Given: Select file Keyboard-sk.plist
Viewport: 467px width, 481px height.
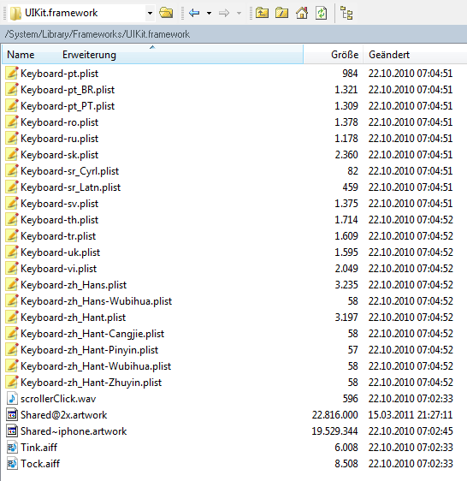Looking at the screenshot, I should [60, 155].
